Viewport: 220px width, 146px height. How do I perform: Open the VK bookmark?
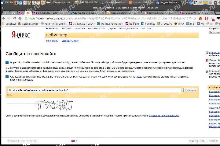tap(201, 24)
